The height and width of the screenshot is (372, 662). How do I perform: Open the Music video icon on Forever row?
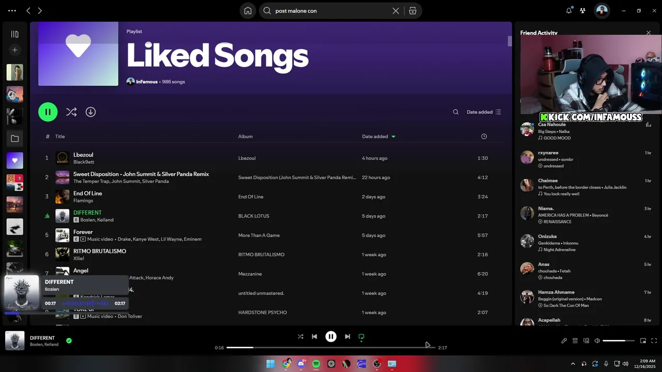pos(83,239)
